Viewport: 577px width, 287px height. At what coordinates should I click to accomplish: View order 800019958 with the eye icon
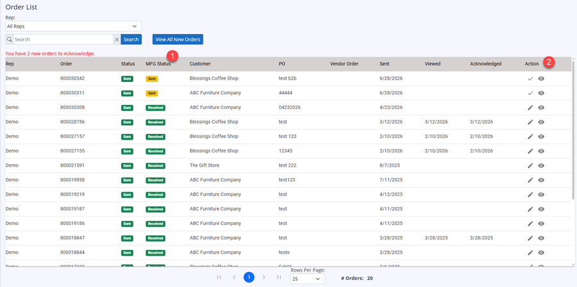[541, 180]
